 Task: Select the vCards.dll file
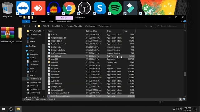tap(91, 81)
